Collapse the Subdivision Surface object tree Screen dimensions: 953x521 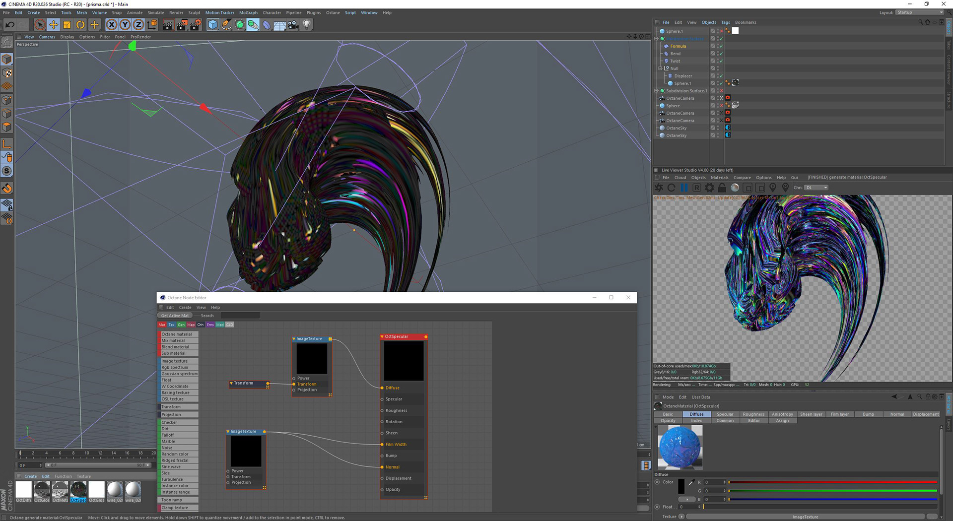[656, 39]
